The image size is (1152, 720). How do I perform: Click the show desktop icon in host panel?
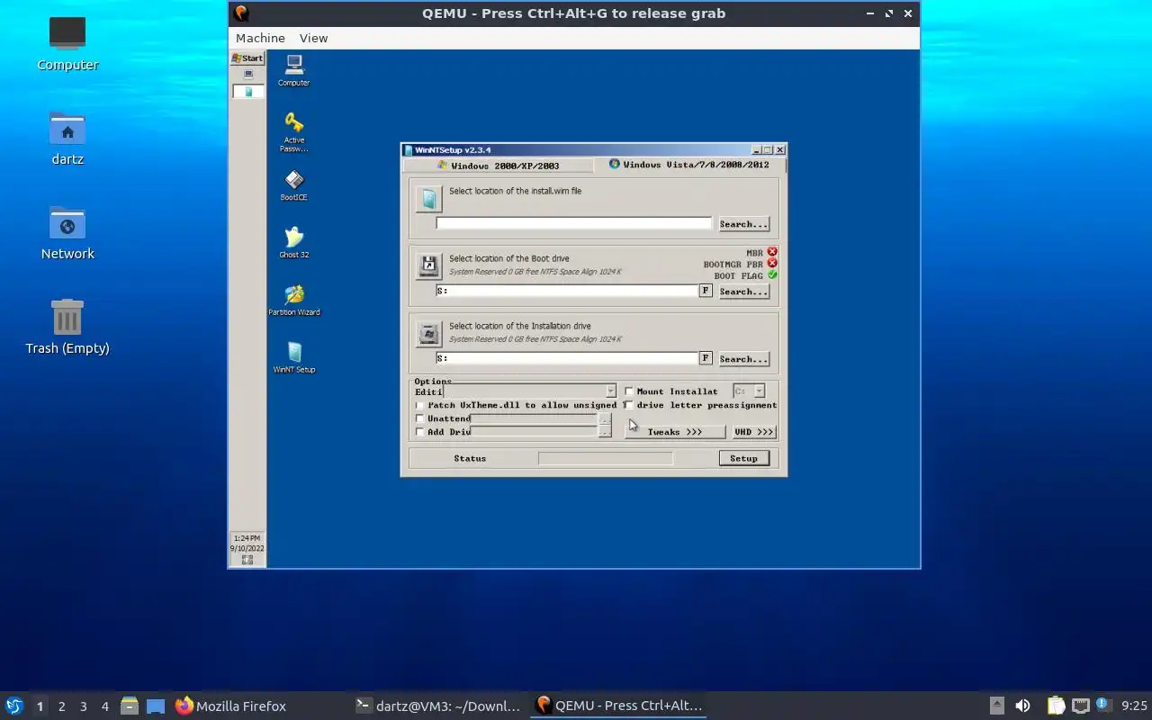pyautogui.click(x=156, y=706)
